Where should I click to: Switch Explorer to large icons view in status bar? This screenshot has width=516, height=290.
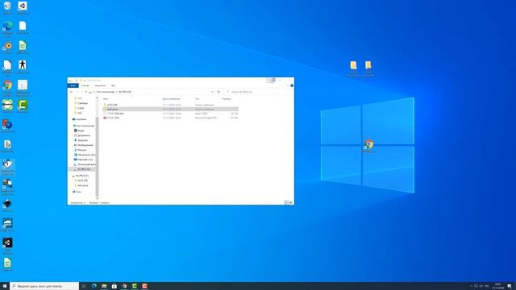click(x=290, y=202)
